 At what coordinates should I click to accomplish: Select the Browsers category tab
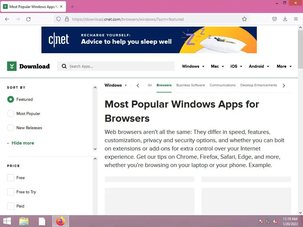click(164, 85)
